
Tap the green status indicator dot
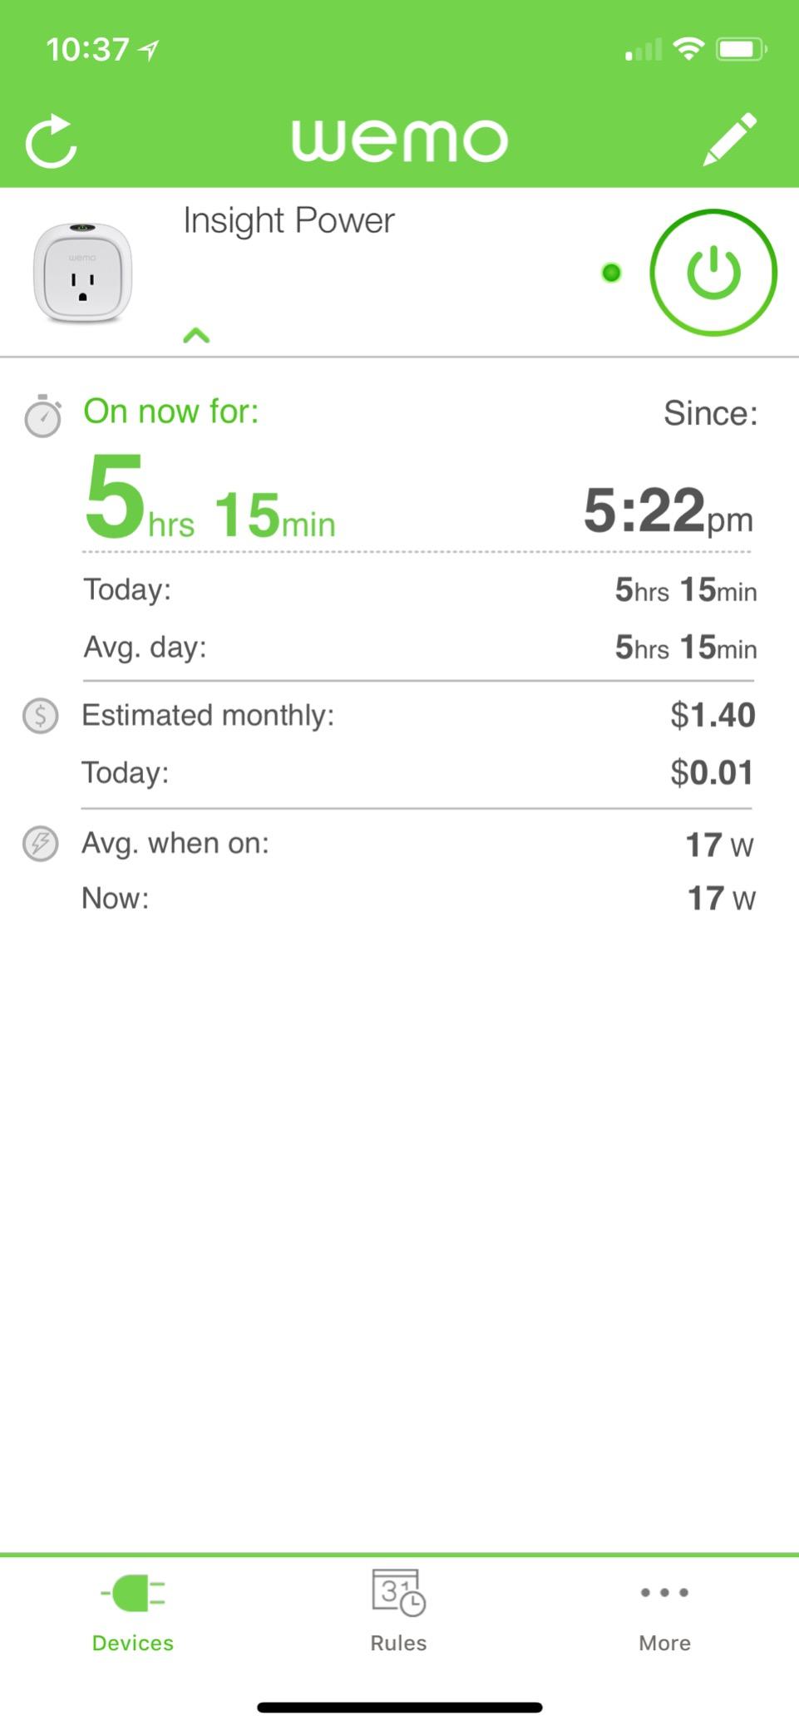click(611, 273)
